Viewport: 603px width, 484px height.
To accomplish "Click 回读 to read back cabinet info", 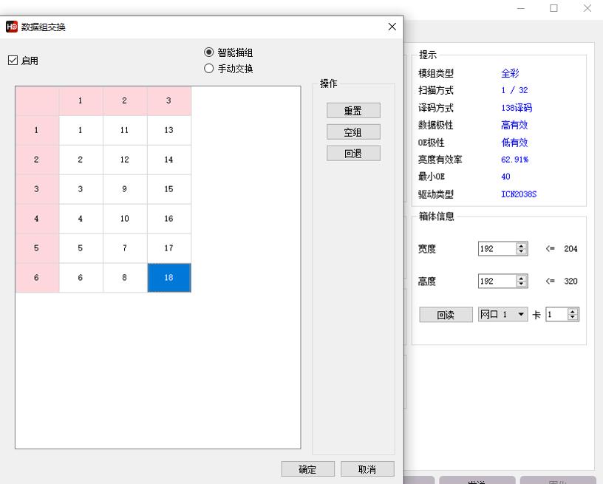I will click(446, 314).
